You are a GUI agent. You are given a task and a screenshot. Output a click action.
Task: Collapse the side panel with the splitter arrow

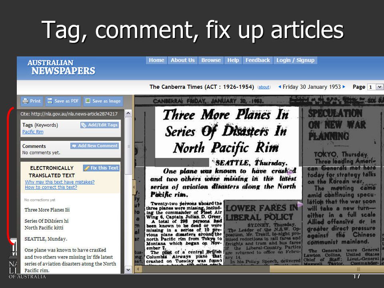tap(134, 187)
